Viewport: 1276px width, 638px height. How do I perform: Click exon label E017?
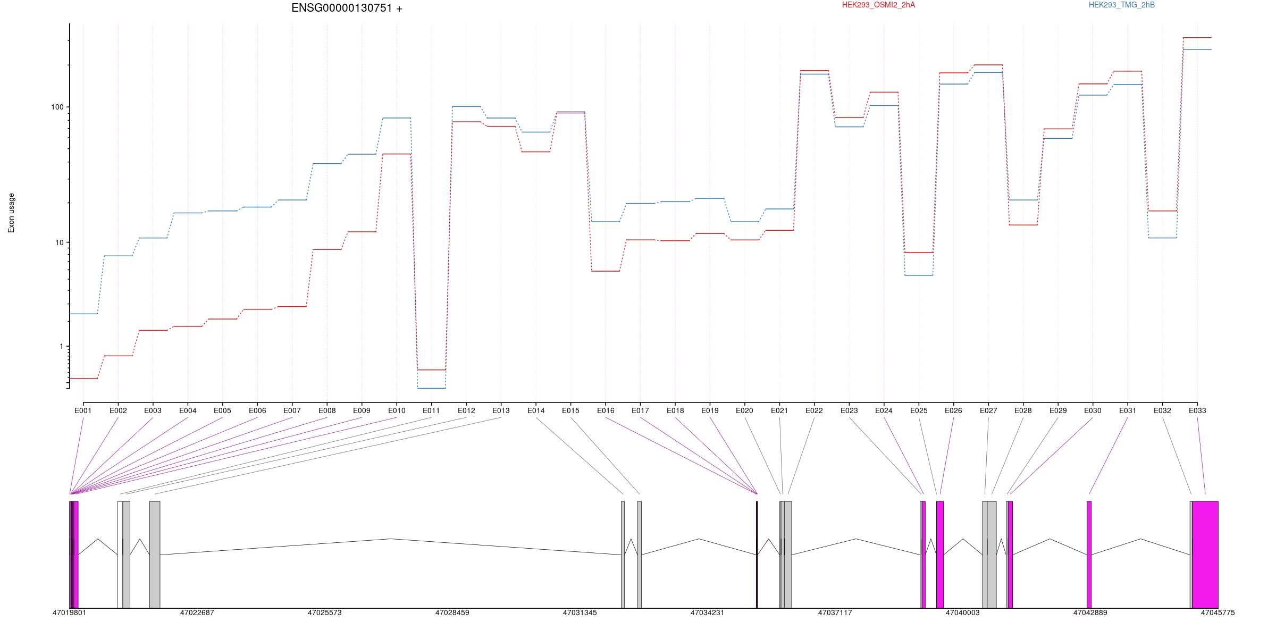(640, 410)
